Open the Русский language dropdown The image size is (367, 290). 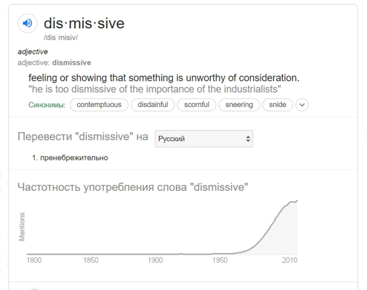204,139
